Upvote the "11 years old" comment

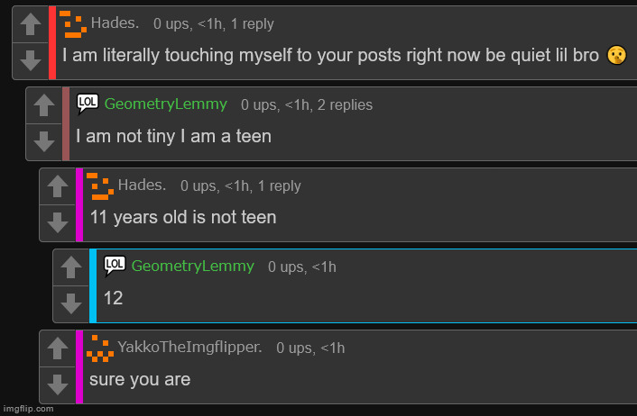pyautogui.click(x=57, y=186)
